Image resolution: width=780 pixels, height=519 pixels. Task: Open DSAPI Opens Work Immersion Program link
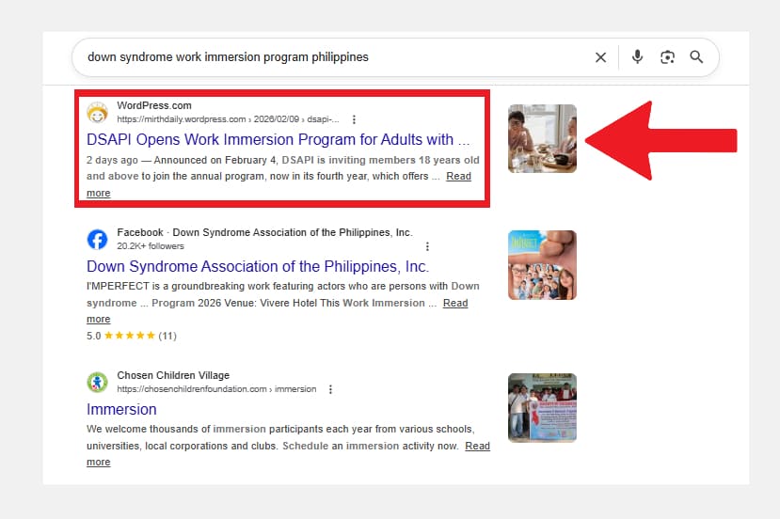point(278,140)
